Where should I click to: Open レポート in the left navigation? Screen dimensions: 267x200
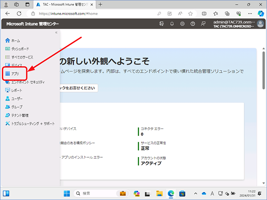13,90
